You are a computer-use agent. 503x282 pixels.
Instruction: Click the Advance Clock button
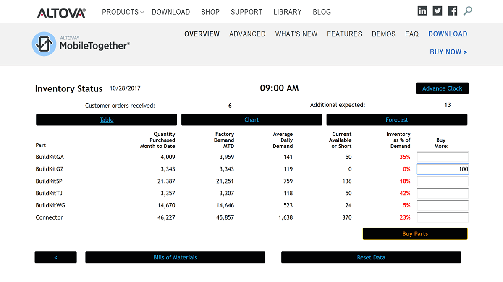[442, 88]
